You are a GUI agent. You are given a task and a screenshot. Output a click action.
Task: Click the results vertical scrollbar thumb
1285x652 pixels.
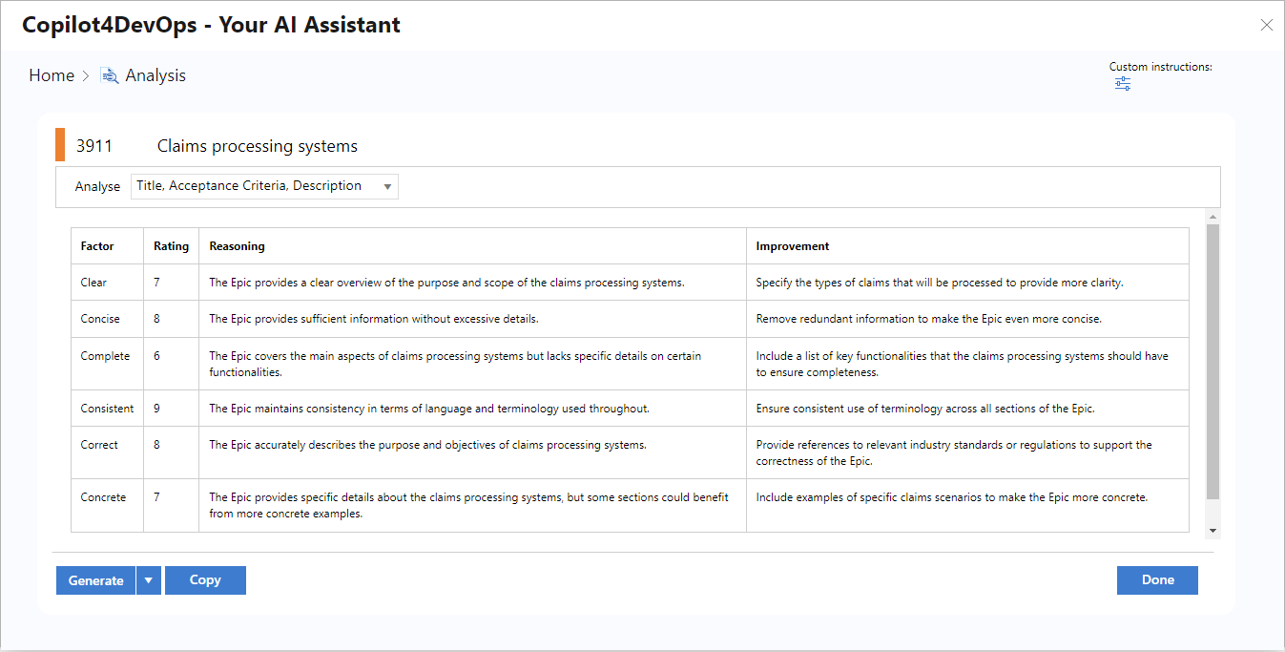tap(1212, 363)
